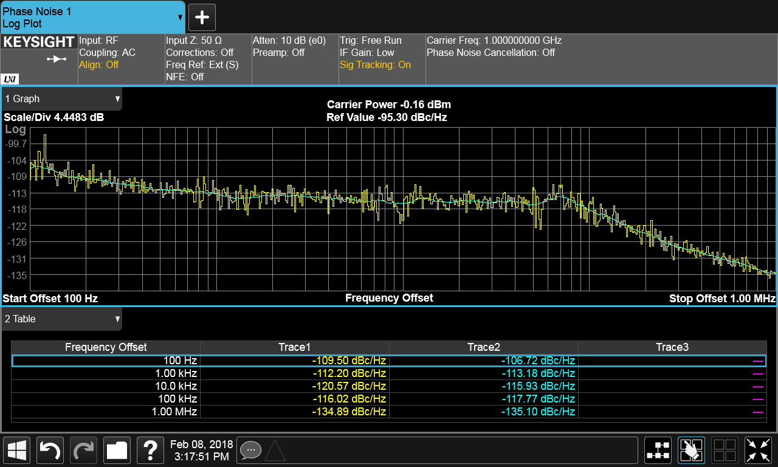Open help with the question mark icon
The height and width of the screenshot is (467, 778).
click(x=150, y=450)
